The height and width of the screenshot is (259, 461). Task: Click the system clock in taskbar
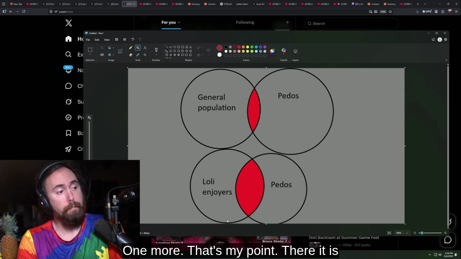click(x=449, y=255)
